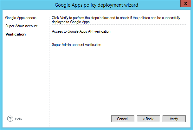Image resolution: width=193 pixels, height=130 pixels.
Task: Click the 'Click Verify to perform the steps' instruction
Action: [x=116, y=20]
